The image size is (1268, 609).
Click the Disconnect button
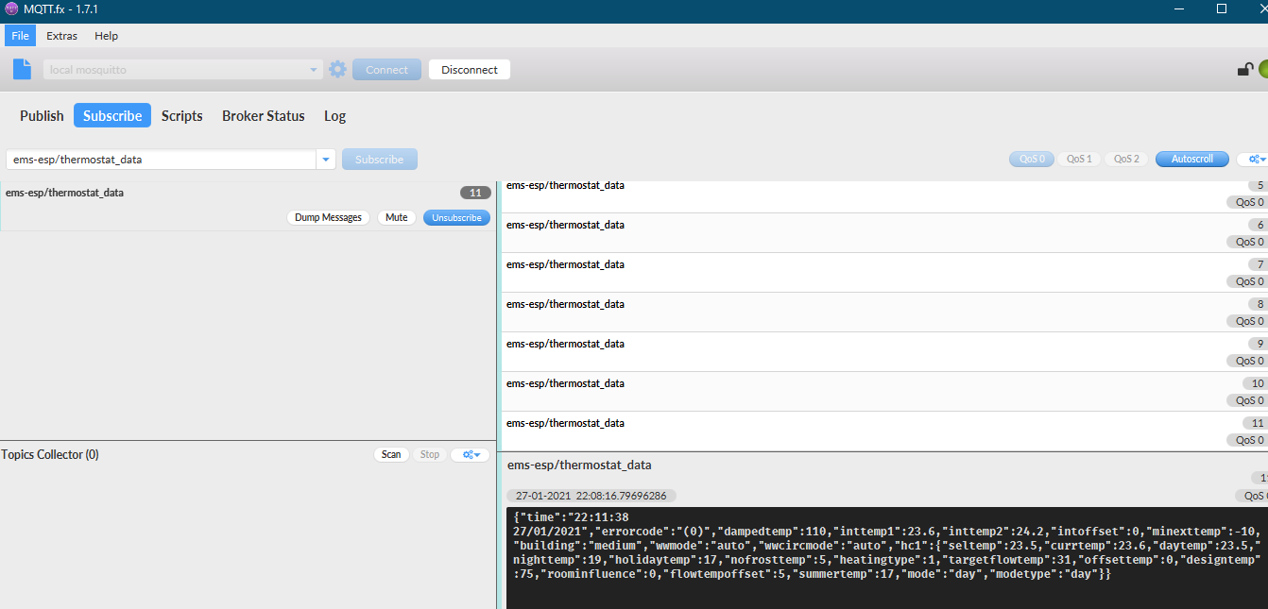(469, 70)
